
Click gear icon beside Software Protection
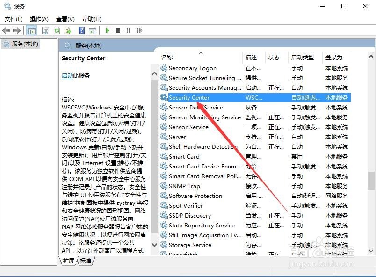(164, 196)
